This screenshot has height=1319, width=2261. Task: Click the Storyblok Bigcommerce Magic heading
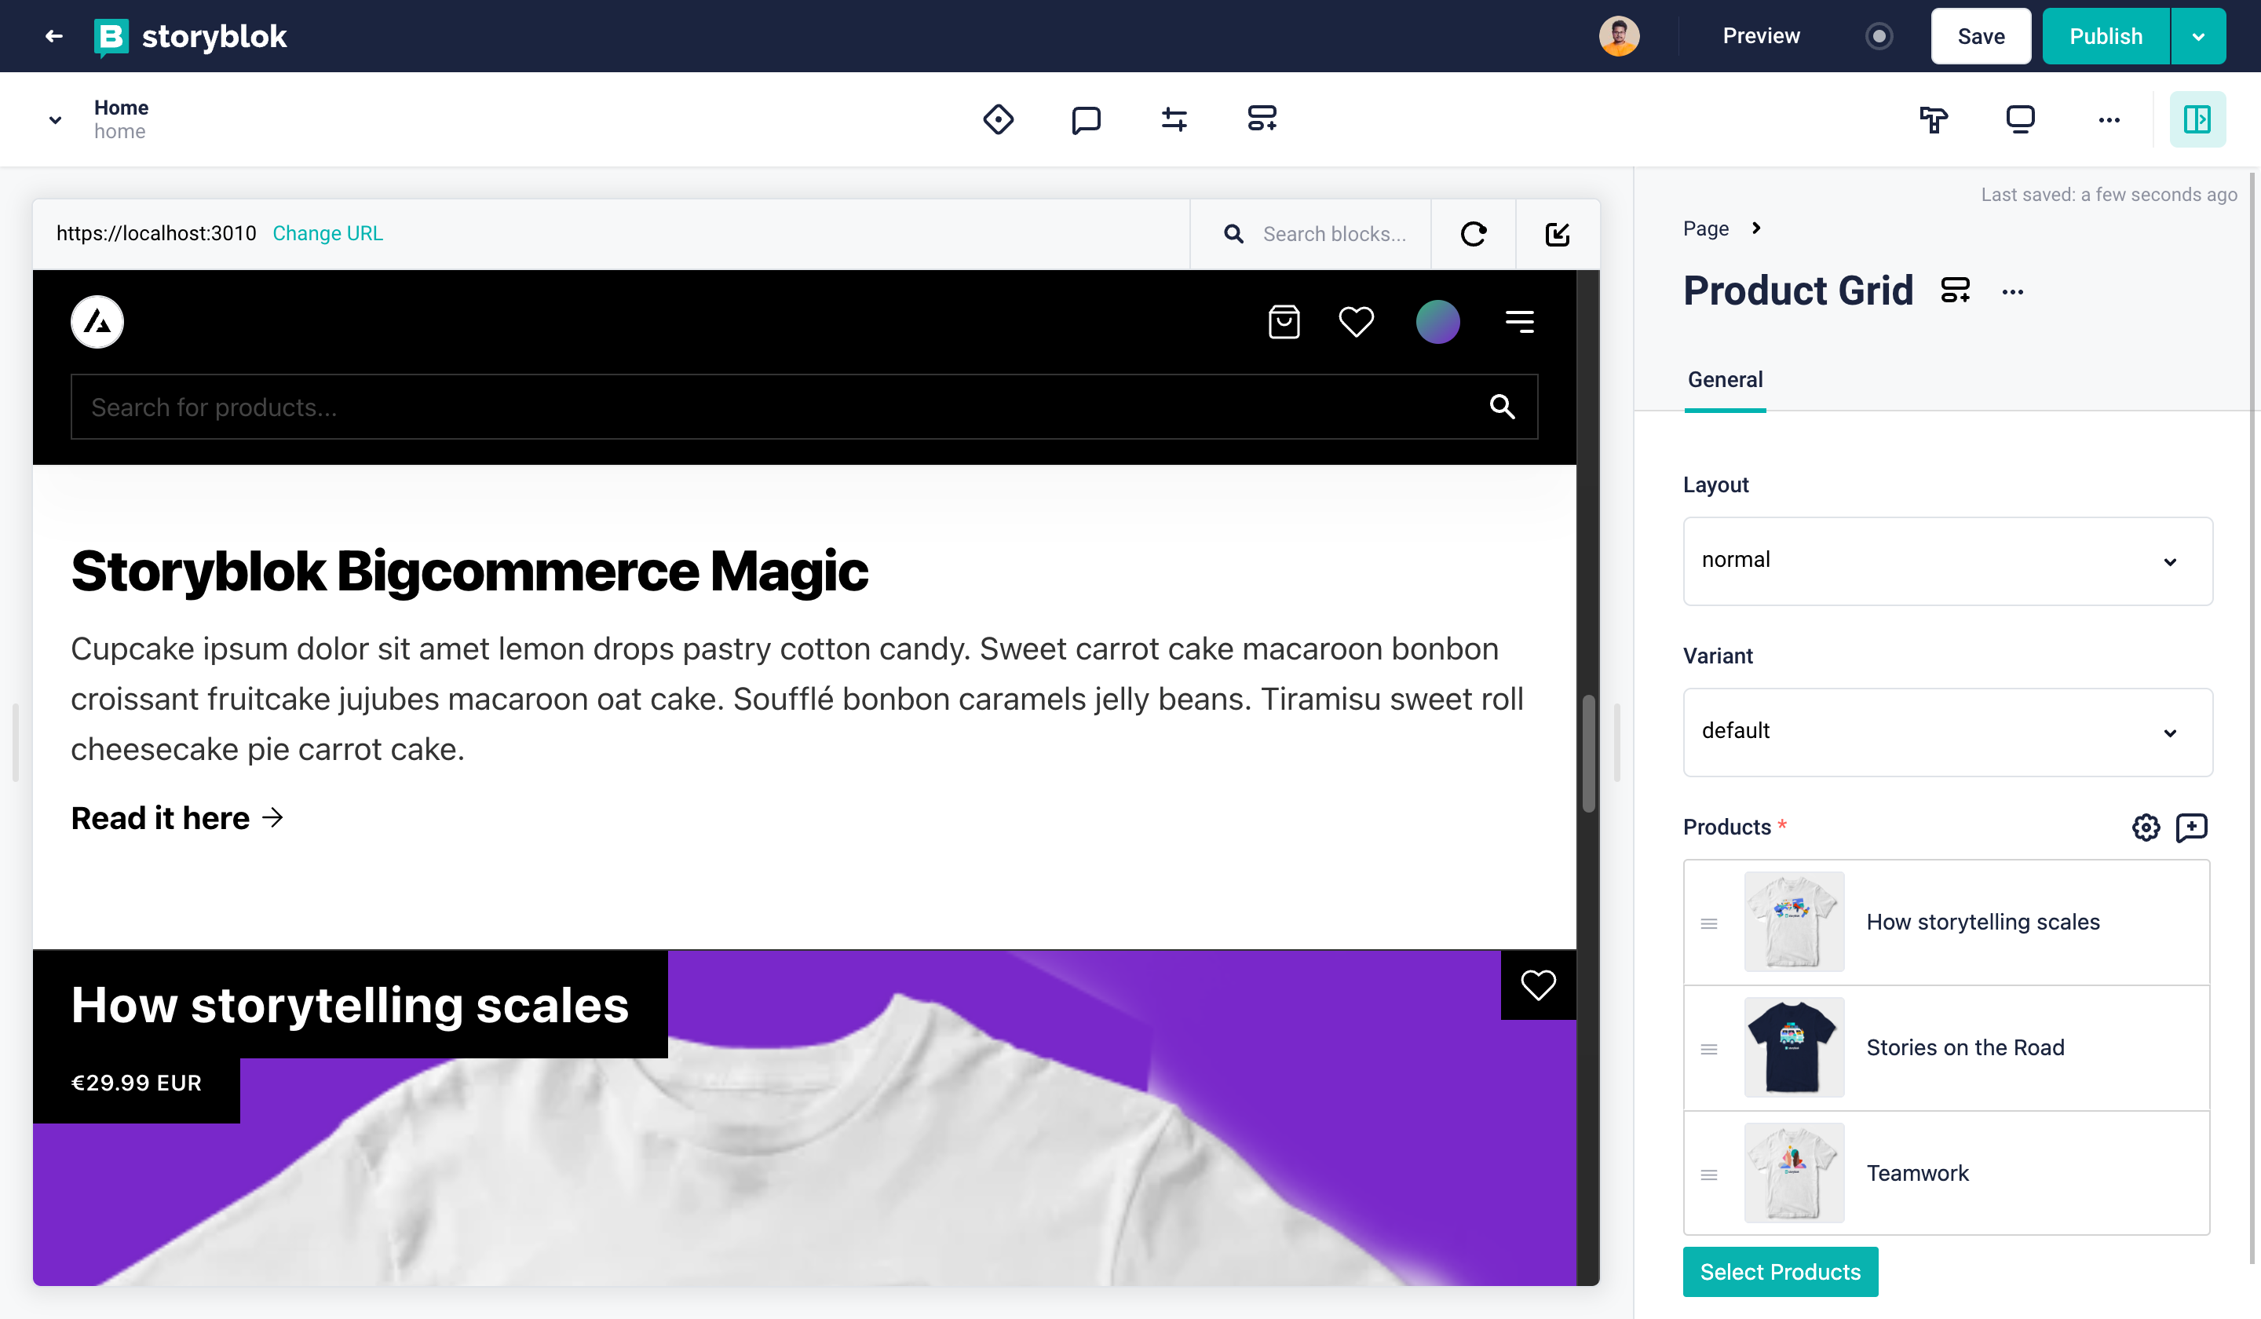point(469,571)
